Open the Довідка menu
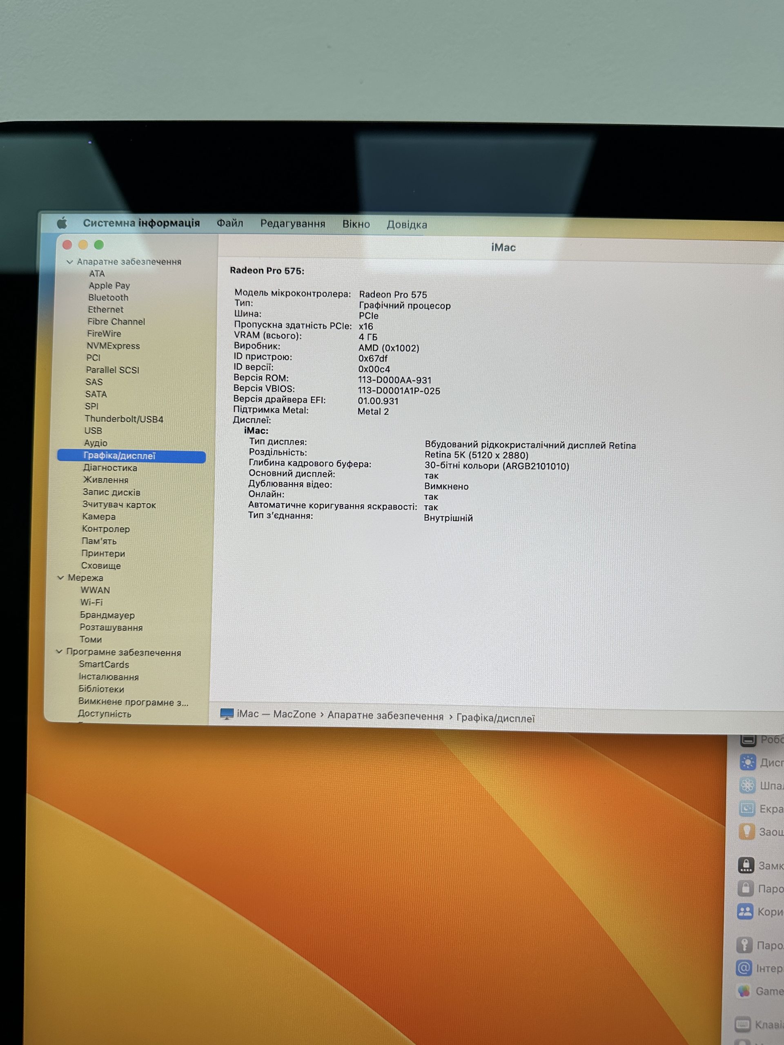Screen dimensions: 784x1045 click(407, 225)
